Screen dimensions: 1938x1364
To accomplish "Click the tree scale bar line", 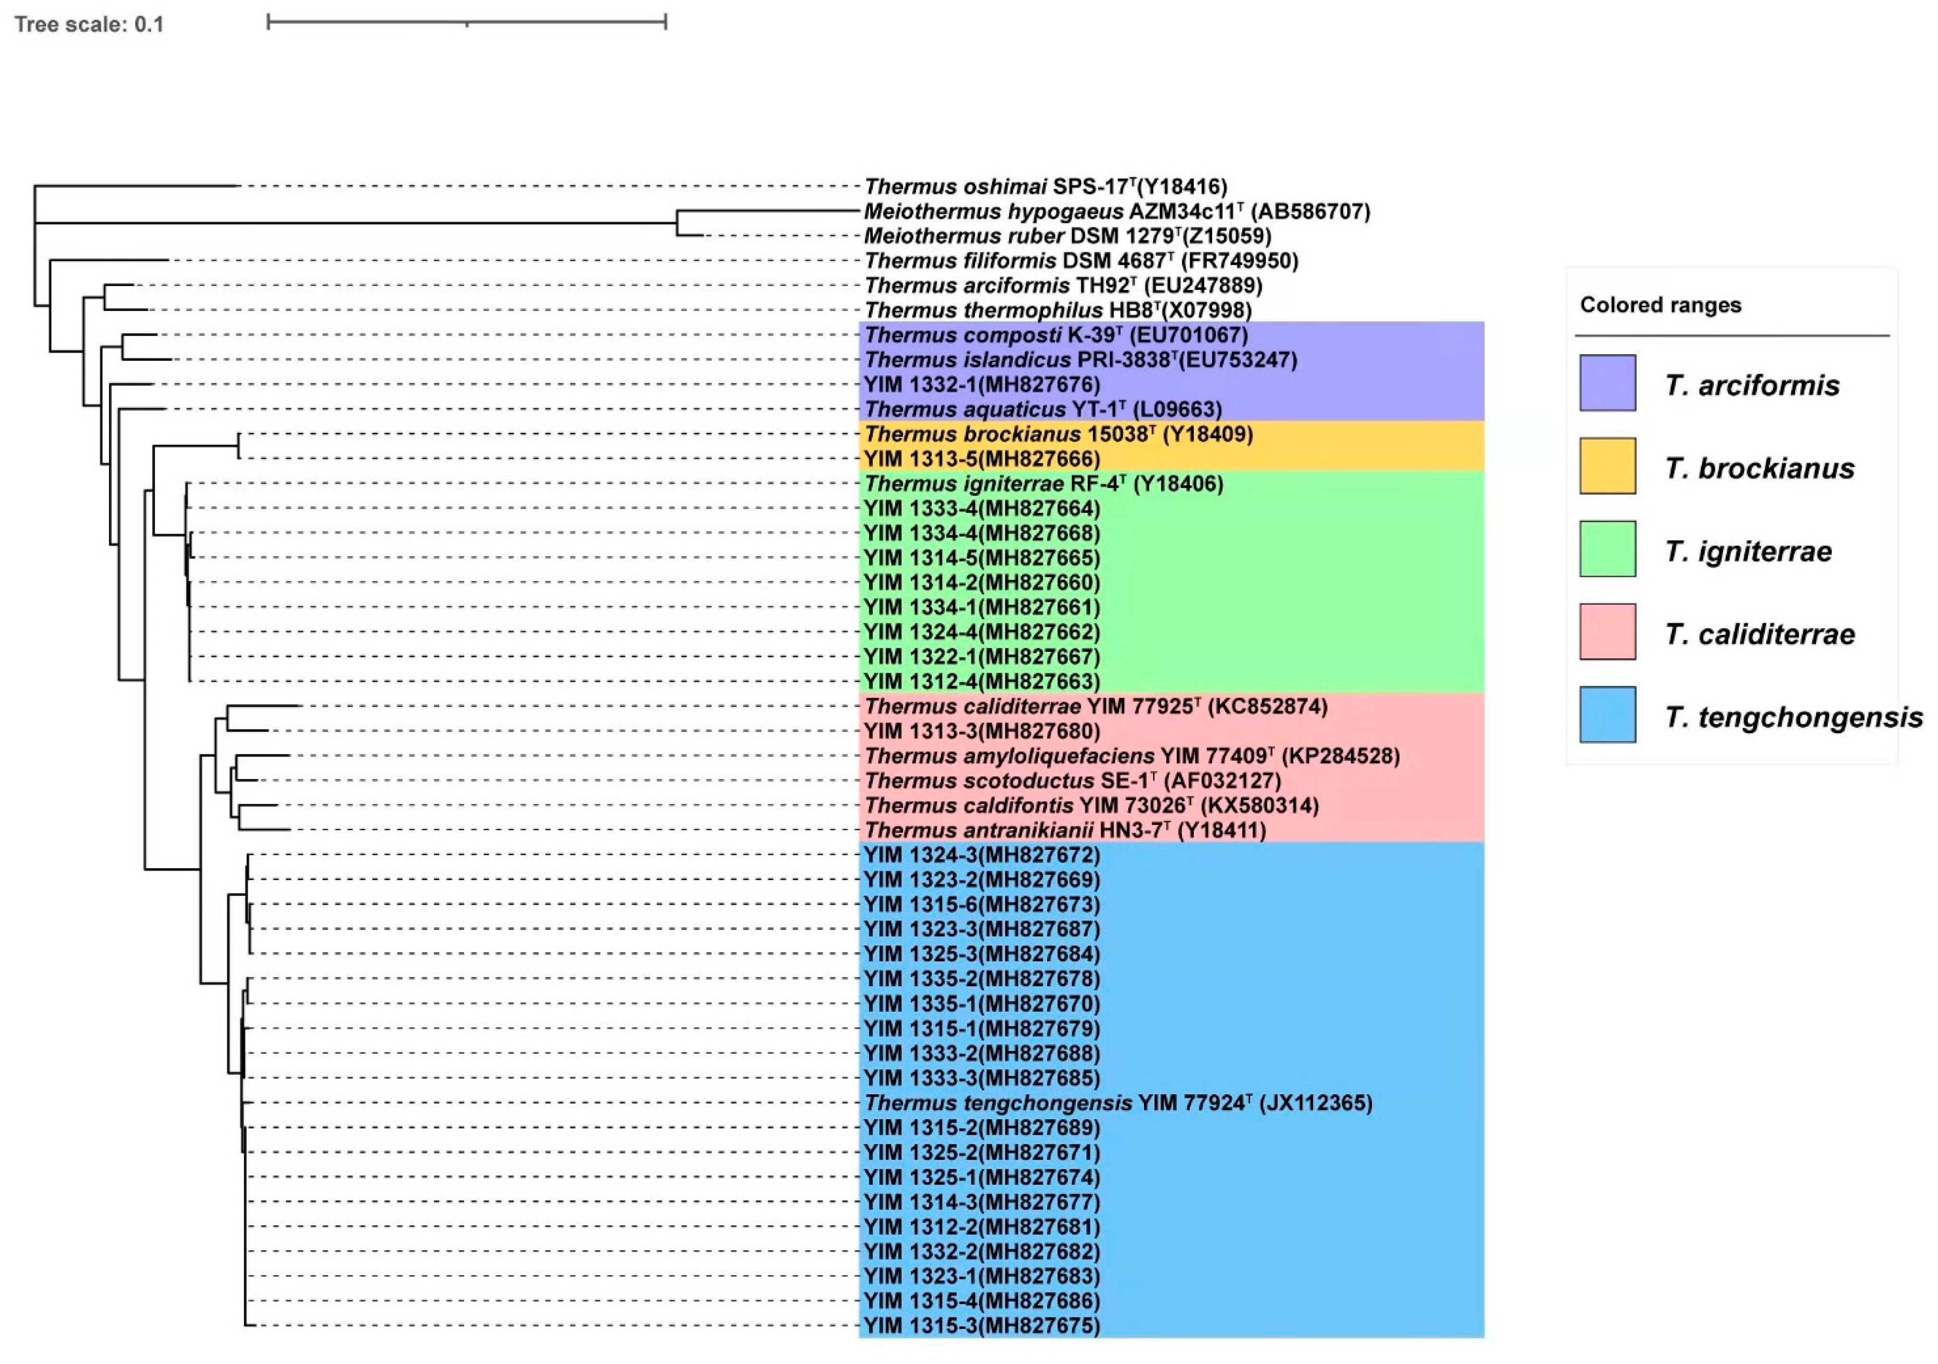I will click(x=466, y=21).
